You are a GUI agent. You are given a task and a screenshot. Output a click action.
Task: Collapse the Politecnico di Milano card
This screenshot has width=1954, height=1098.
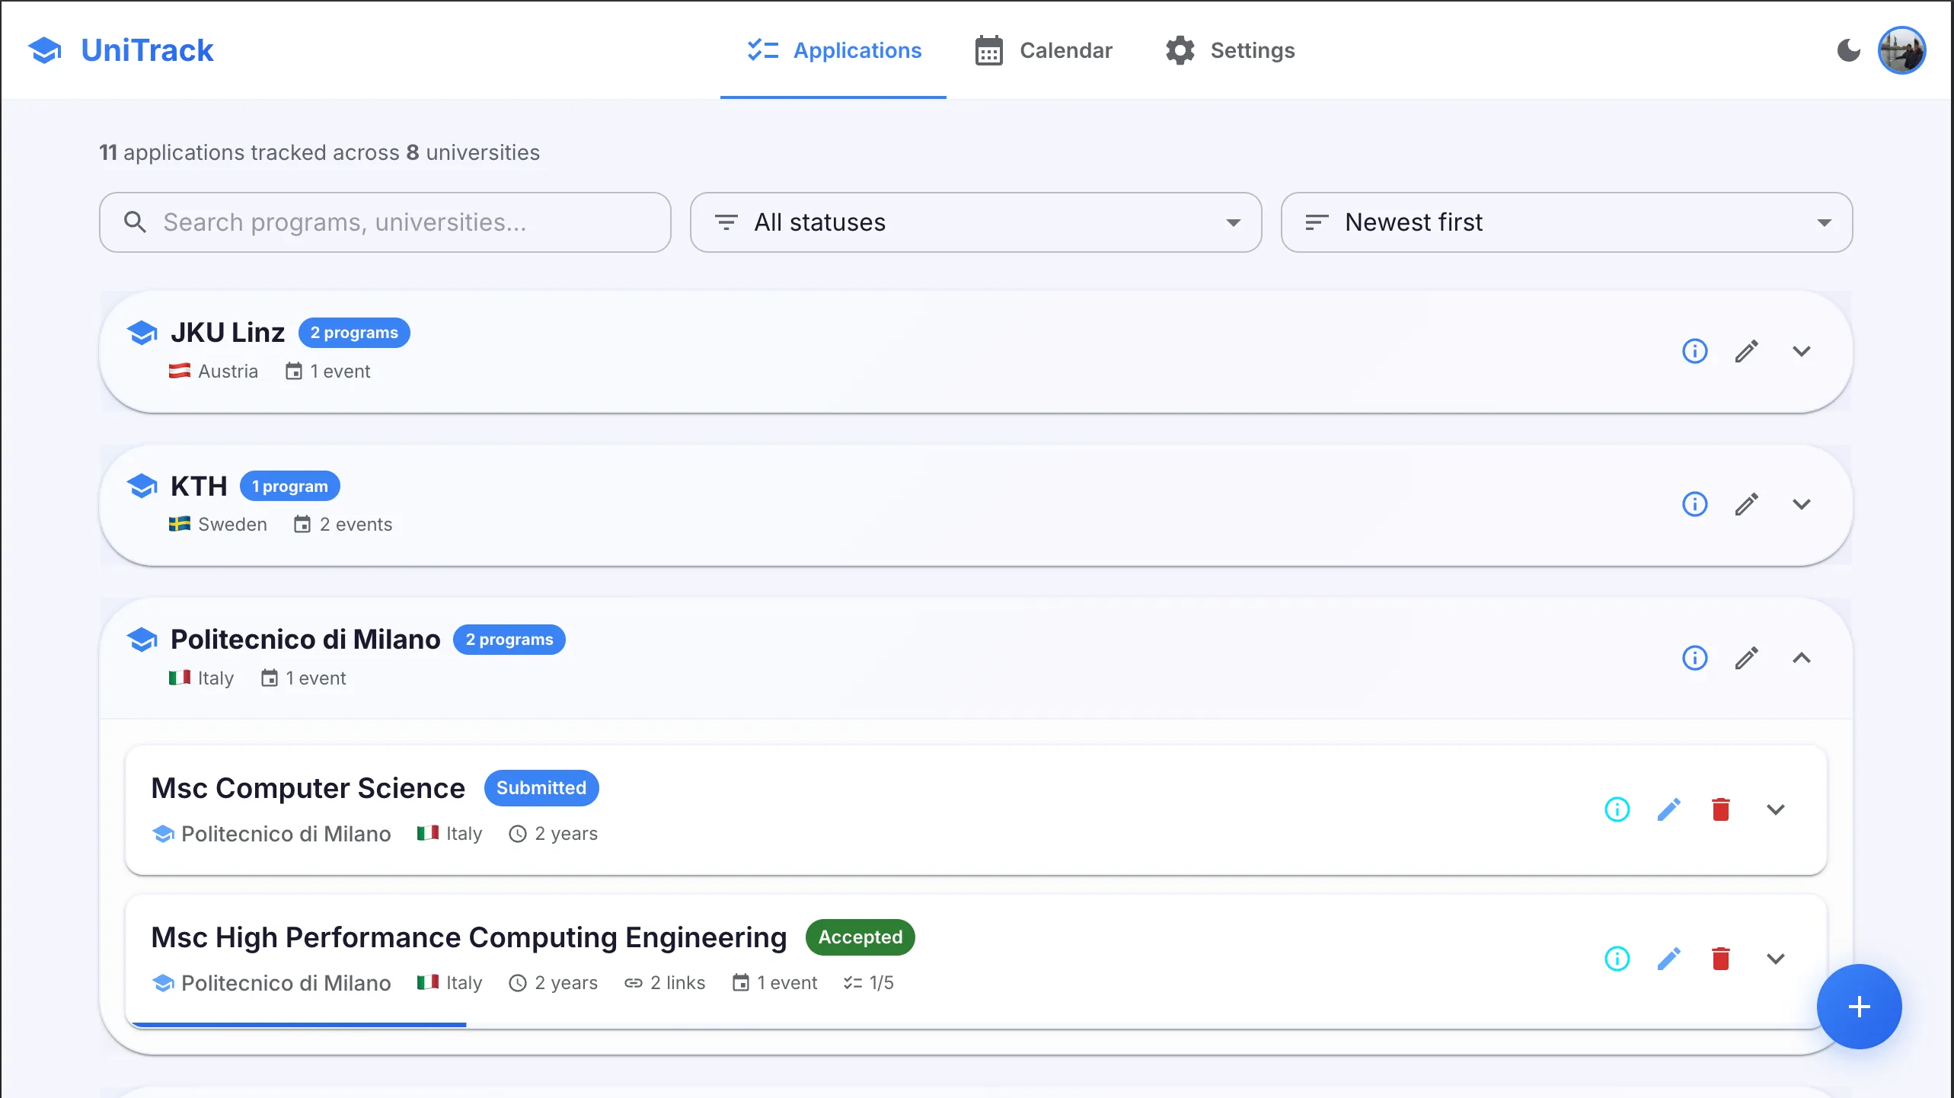point(1801,658)
